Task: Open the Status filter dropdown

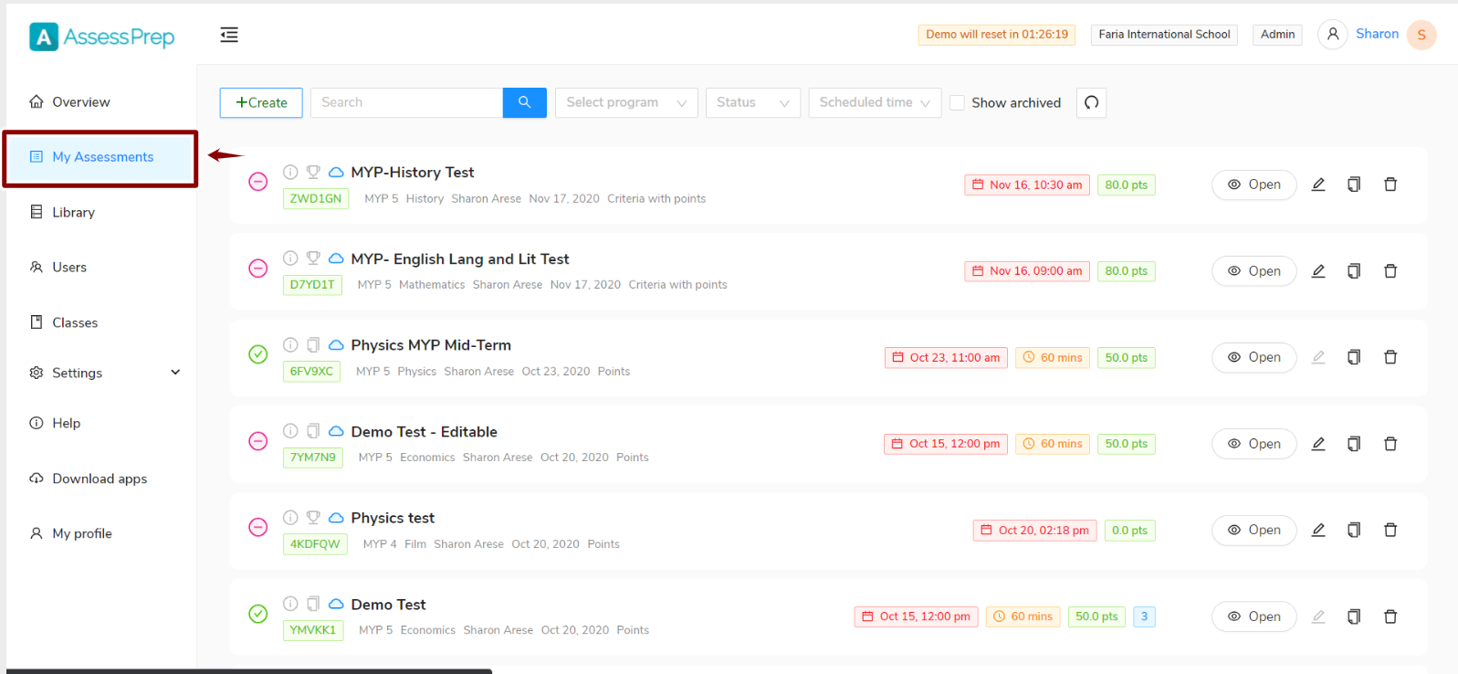Action: tap(753, 102)
